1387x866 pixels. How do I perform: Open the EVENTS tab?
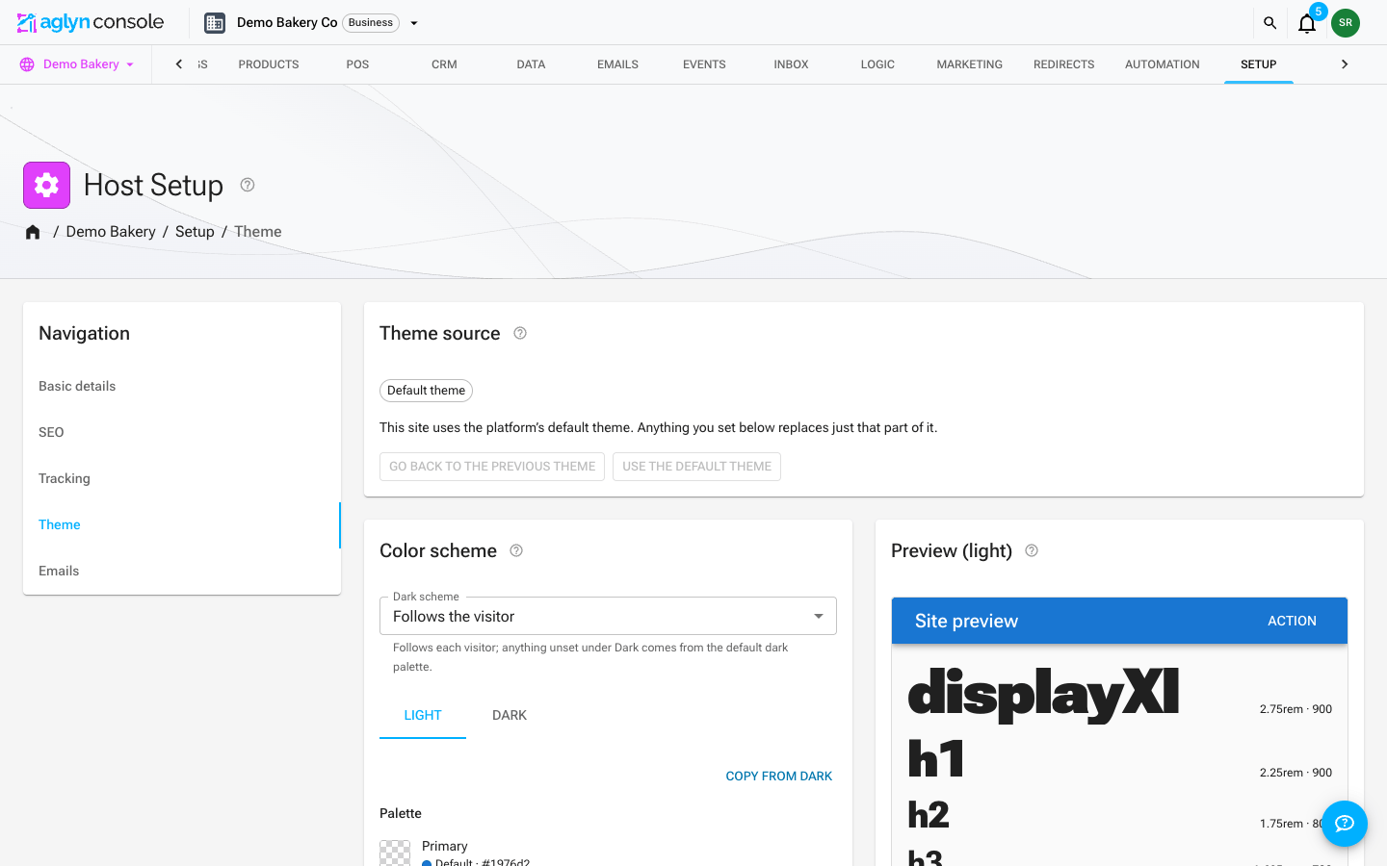click(704, 64)
